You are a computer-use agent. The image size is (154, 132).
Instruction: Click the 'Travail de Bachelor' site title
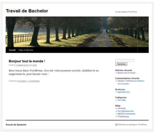pos(27,11)
